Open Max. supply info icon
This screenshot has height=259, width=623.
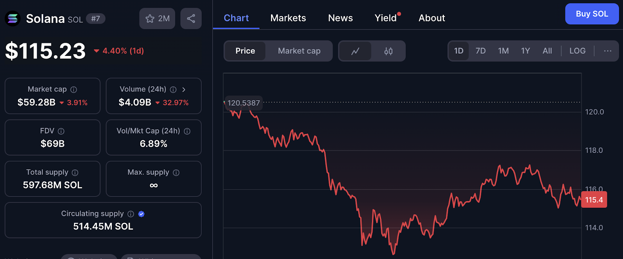(x=176, y=173)
